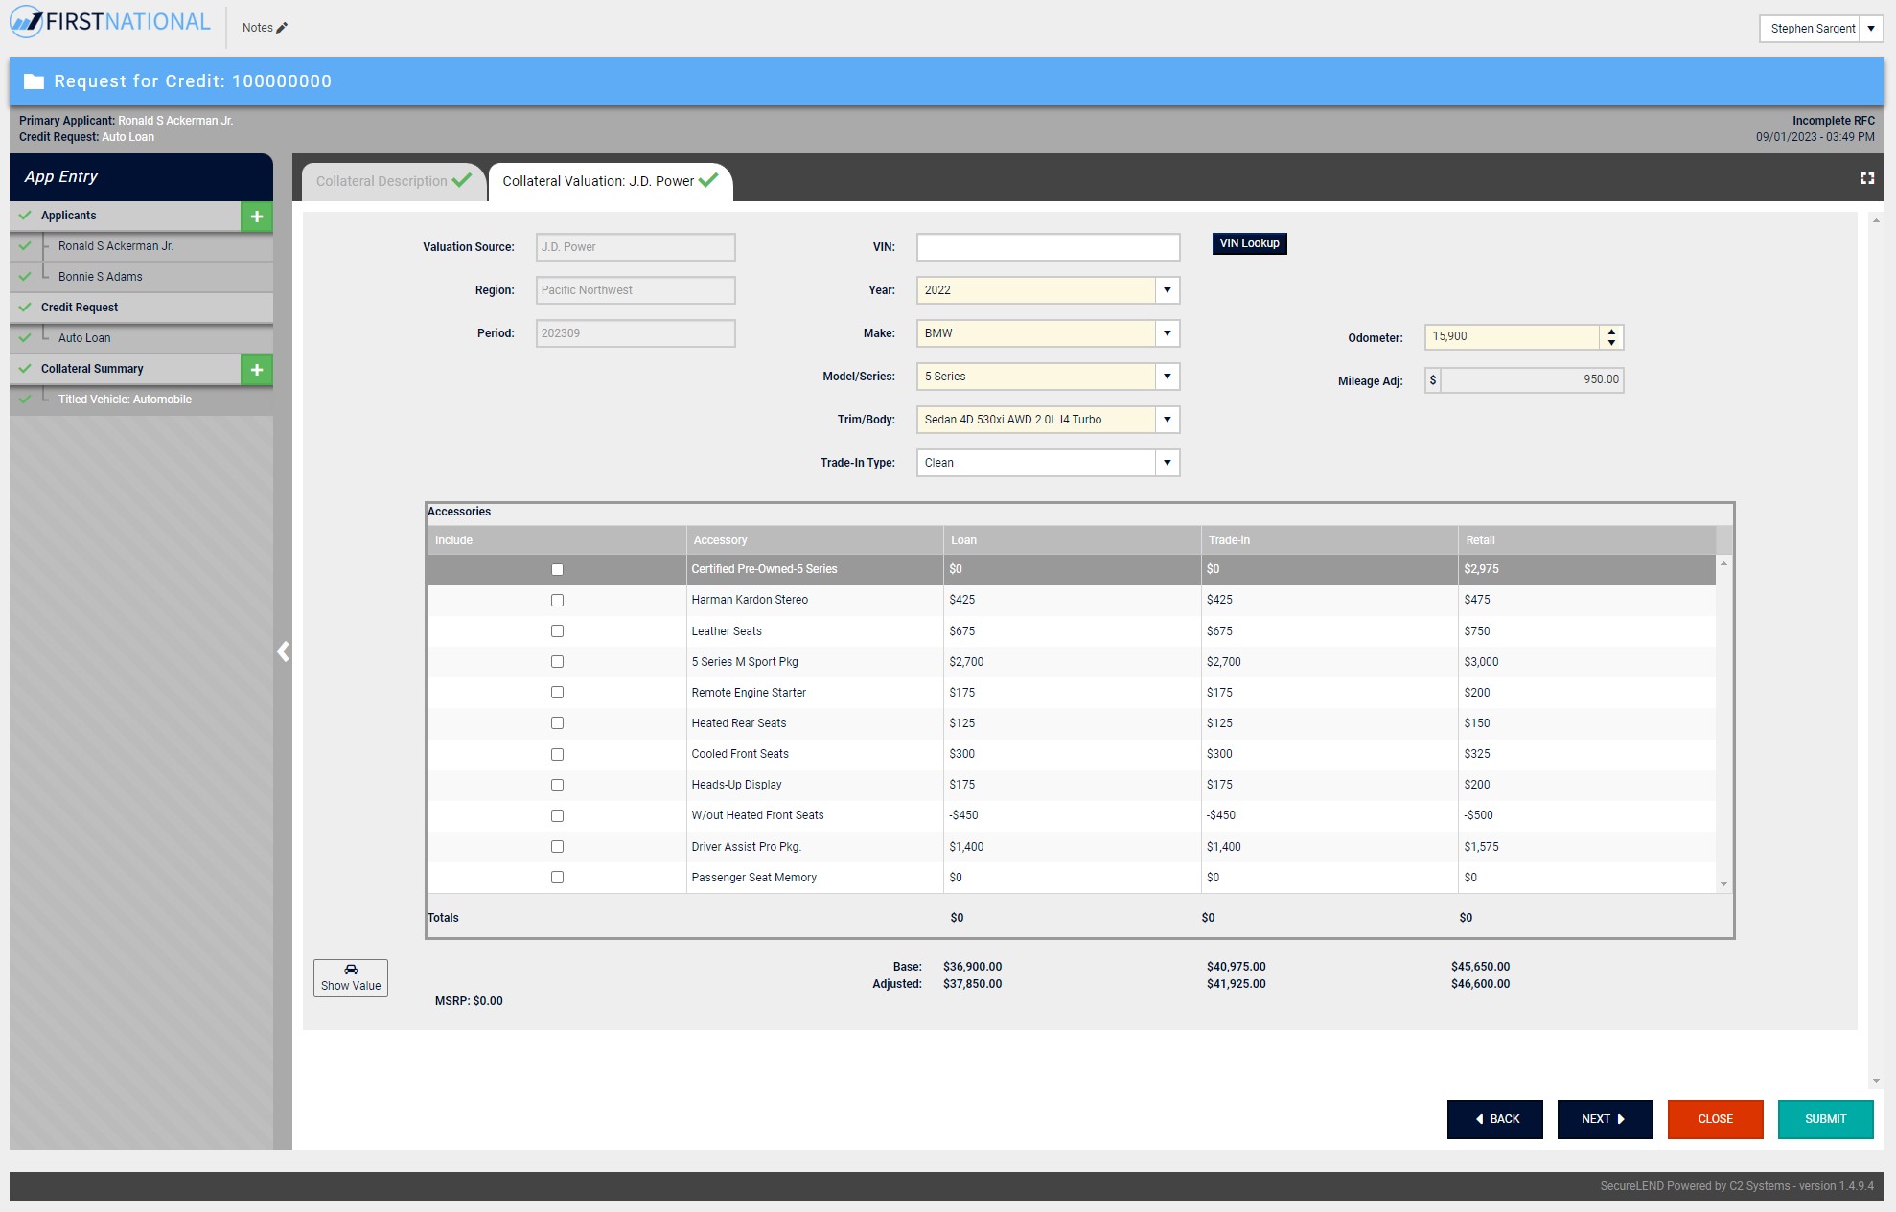The width and height of the screenshot is (1896, 1212).
Task: Click the Show Value button
Action: 351,978
